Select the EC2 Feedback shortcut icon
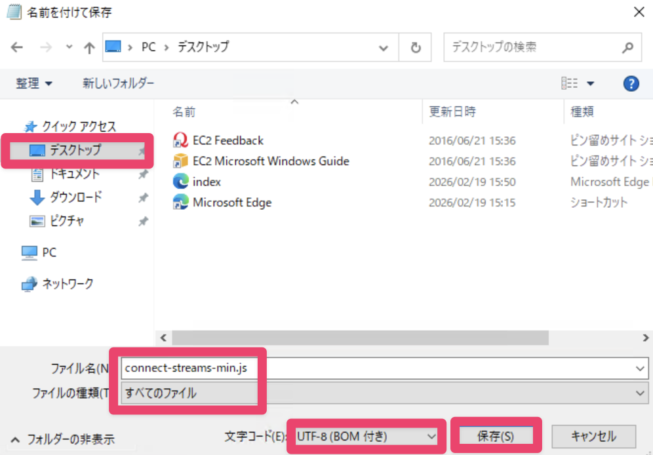Viewport: 653px width, 455px height. pyautogui.click(x=180, y=140)
